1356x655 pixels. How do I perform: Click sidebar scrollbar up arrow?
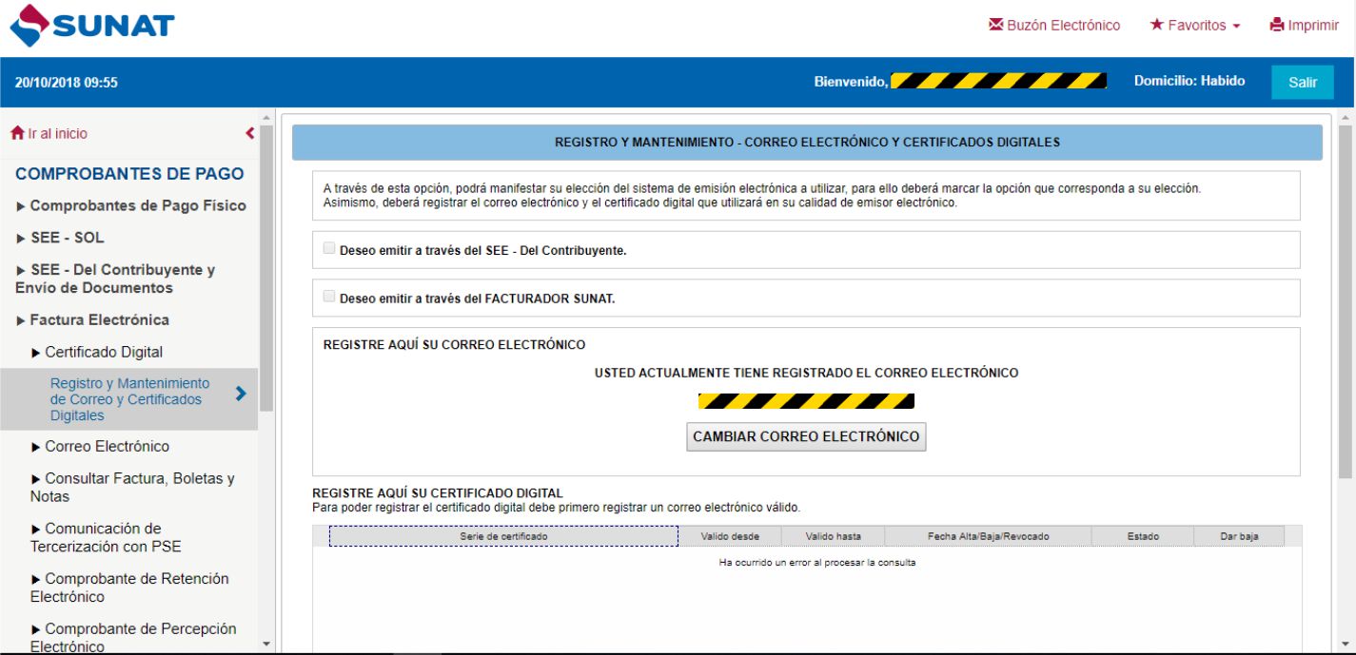(x=266, y=119)
